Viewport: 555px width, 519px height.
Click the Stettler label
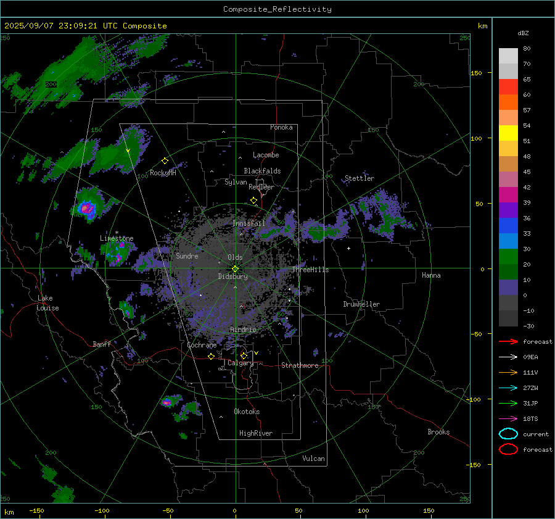360,178
